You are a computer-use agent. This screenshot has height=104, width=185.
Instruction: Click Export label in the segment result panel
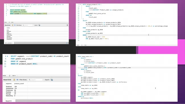(47, 80)
